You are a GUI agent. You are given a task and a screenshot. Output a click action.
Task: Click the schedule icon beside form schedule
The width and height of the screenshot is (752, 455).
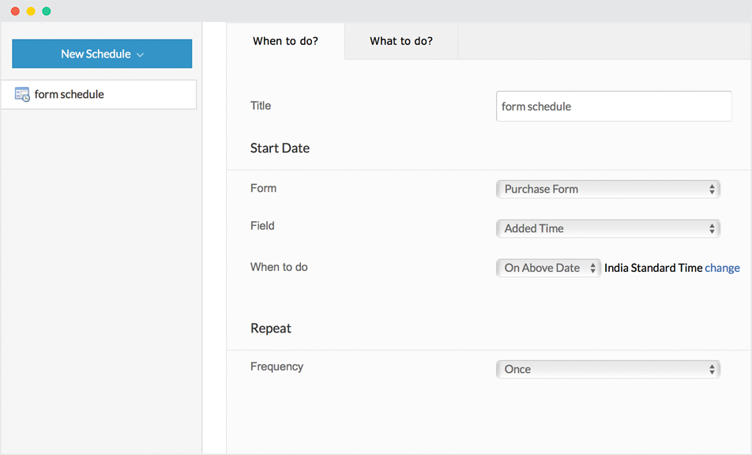(x=22, y=95)
